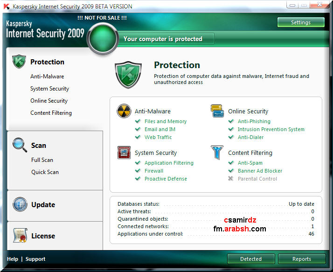Click the 'Quarantined objects:' label
This screenshot has height=272, width=333.
point(143,219)
